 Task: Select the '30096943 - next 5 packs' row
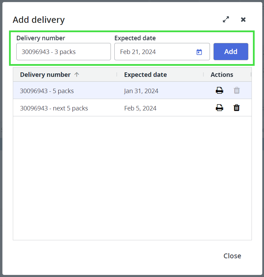click(x=54, y=108)
